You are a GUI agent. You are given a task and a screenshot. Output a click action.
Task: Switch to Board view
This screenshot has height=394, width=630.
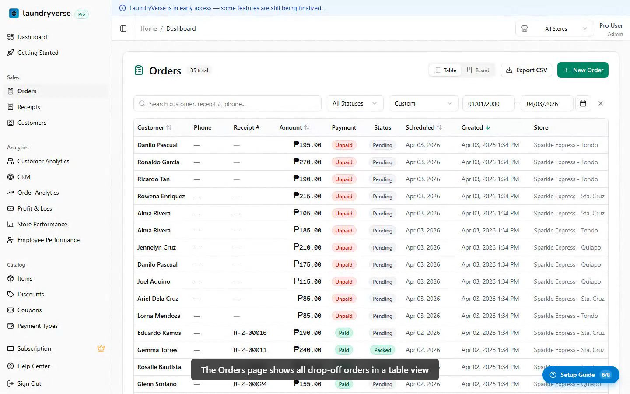[478, 70]
